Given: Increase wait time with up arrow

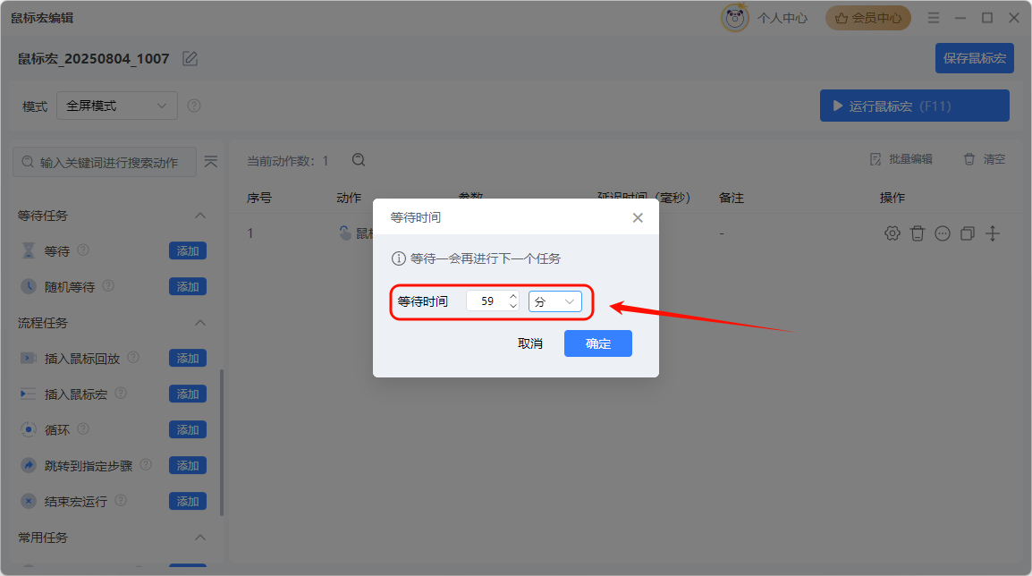Looking at the screenshot, I should (x=513, y=296).
